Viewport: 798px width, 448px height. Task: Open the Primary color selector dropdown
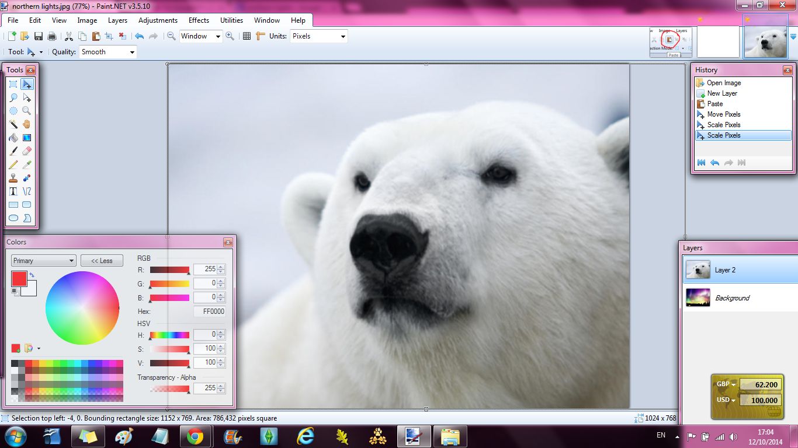[x=43, y=261]
